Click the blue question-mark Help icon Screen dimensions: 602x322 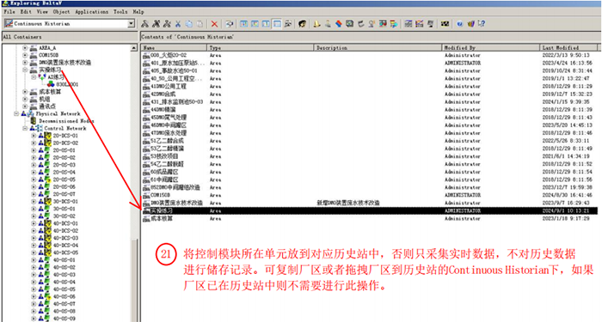pyautogui.click(x=459, y=24)
